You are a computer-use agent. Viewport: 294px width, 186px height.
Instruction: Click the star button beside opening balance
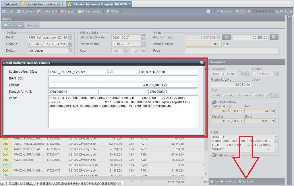[227, 37]
